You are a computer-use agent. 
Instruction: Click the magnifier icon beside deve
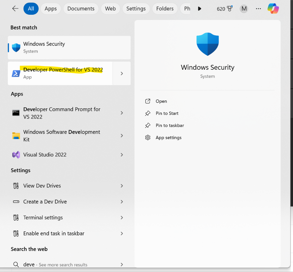point(16,264)
